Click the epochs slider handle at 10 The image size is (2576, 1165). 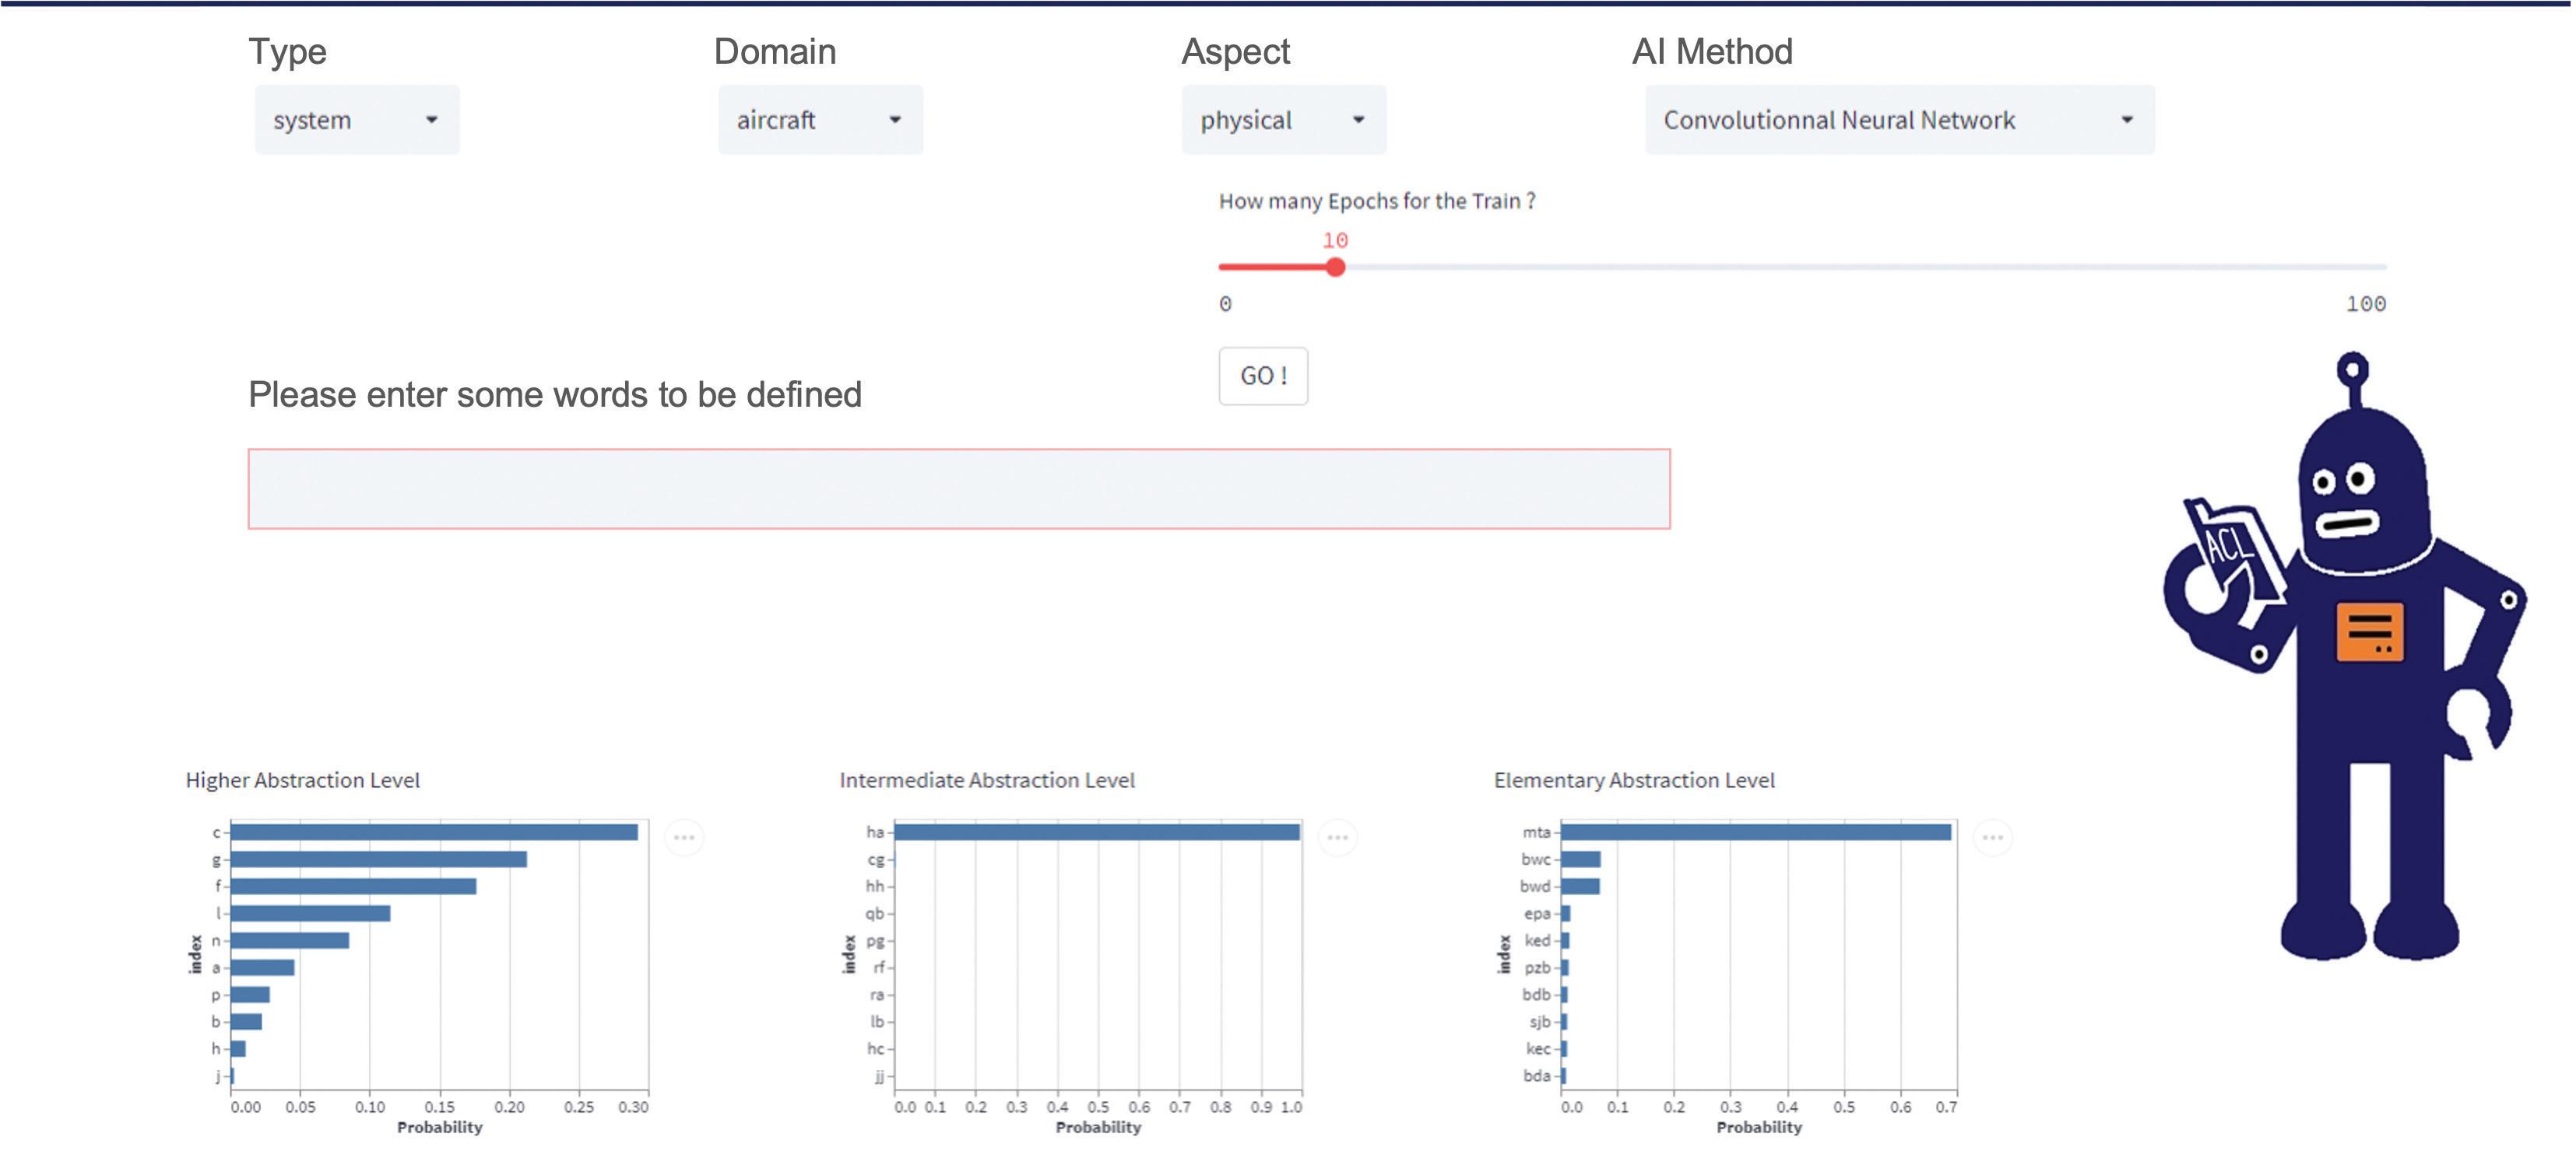coord(1335,267)
